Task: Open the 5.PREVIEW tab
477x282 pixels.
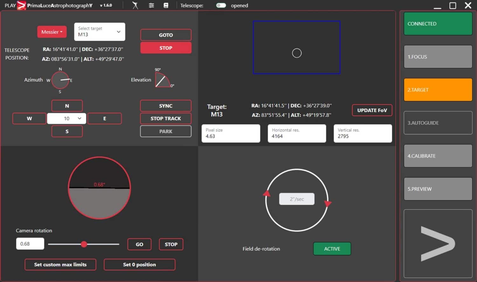Action: (438, 189)
